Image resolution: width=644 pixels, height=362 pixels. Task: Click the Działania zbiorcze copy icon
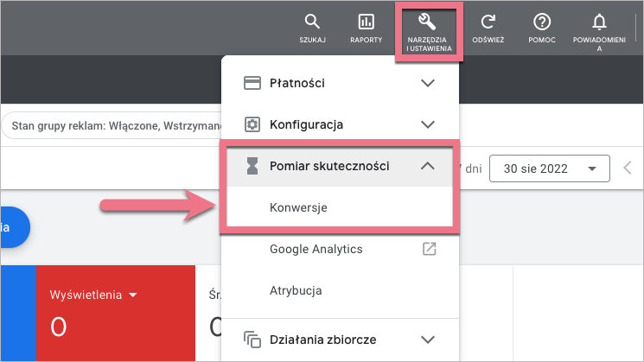(x=252, y=340)
